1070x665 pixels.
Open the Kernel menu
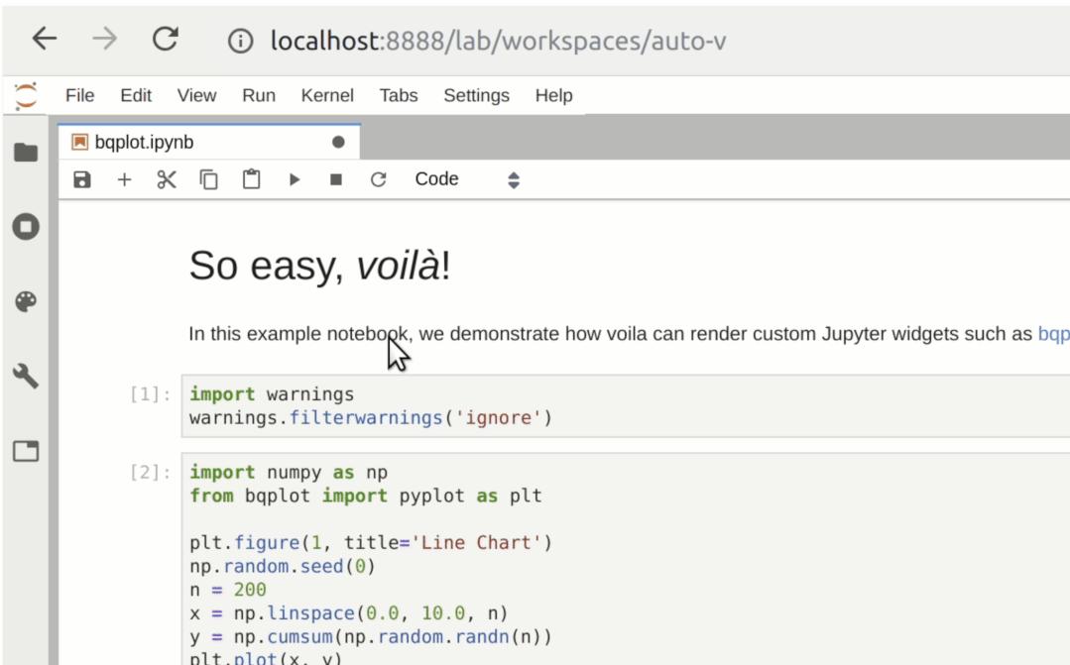[x=328, y=96]
